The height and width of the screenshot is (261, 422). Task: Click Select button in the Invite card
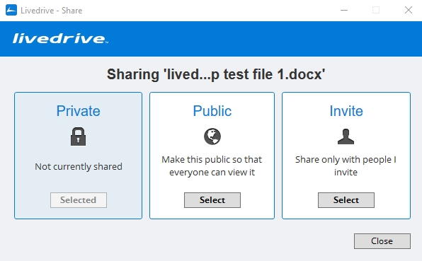[x=346, y=200]
